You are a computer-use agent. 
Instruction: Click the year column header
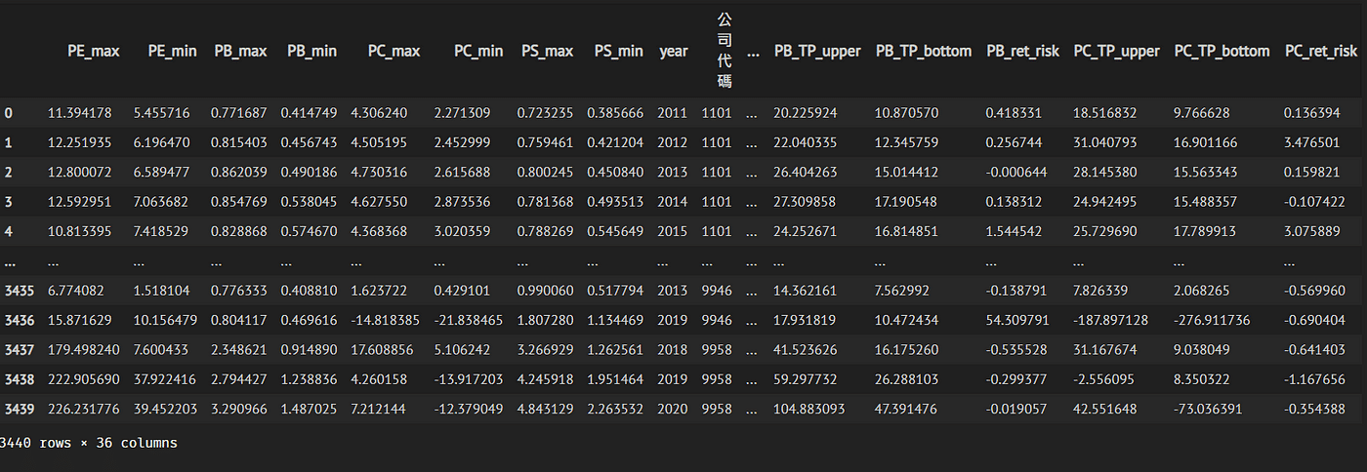tap(673, 52)
